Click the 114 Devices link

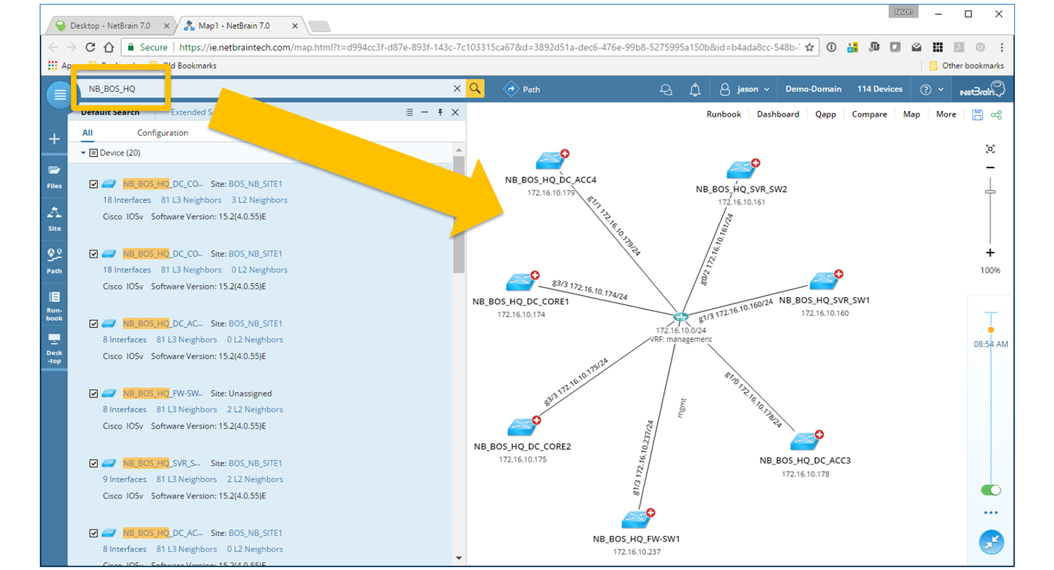(x=879, y=89)
